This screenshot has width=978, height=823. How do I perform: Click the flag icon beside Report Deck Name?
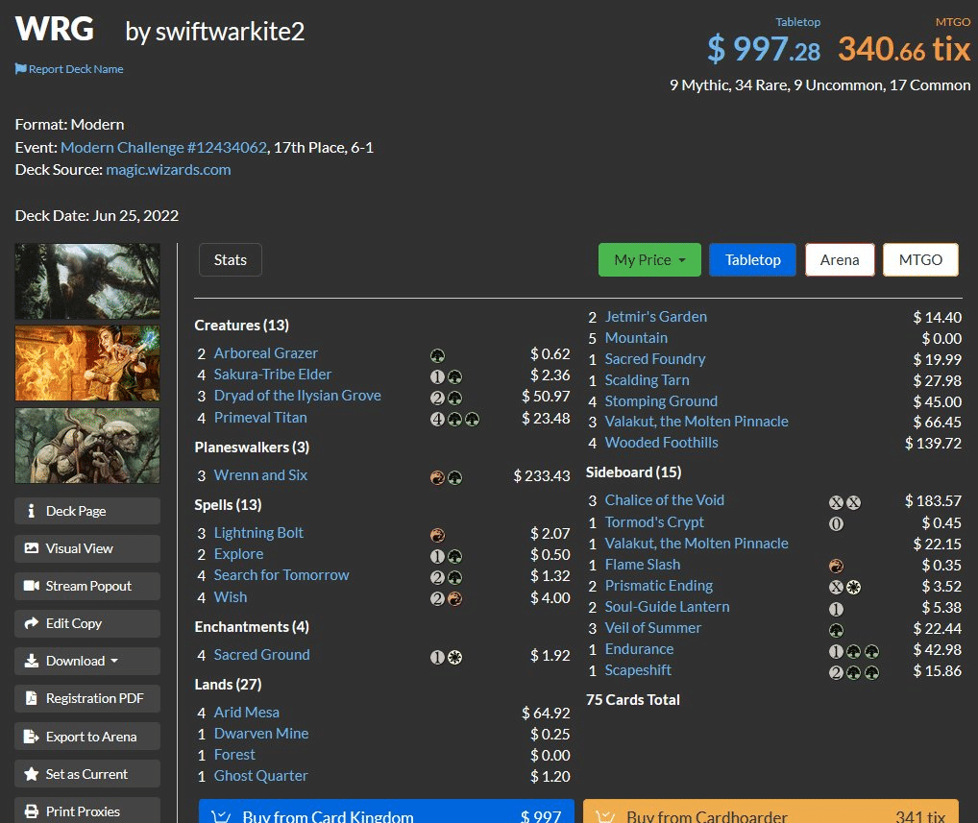[20, 69]
